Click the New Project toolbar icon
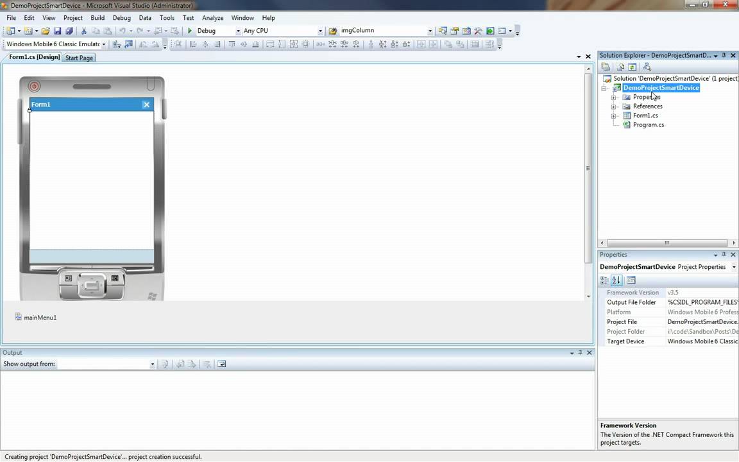This screenshot has width=739, height=462. coord(10,31)
